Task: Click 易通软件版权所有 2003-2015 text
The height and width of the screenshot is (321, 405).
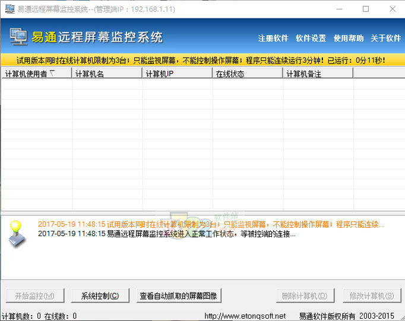Action: 347,316
